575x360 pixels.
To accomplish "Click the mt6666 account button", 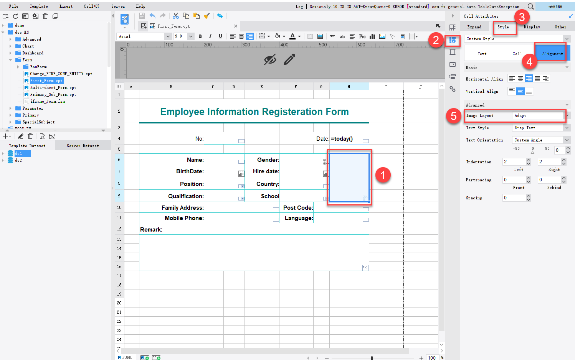I will 555,7.
